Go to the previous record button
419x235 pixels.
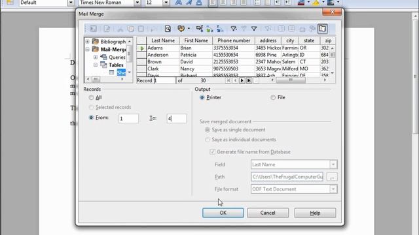235,80
